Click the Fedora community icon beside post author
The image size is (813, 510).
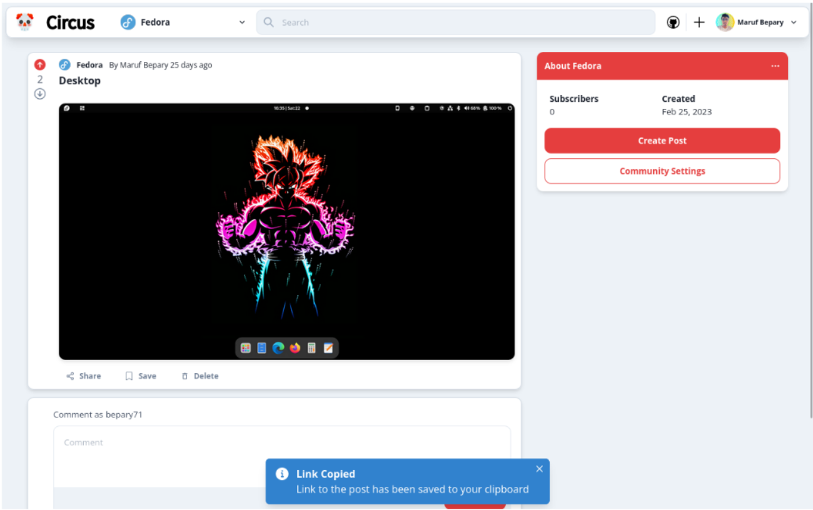point(64,65)
